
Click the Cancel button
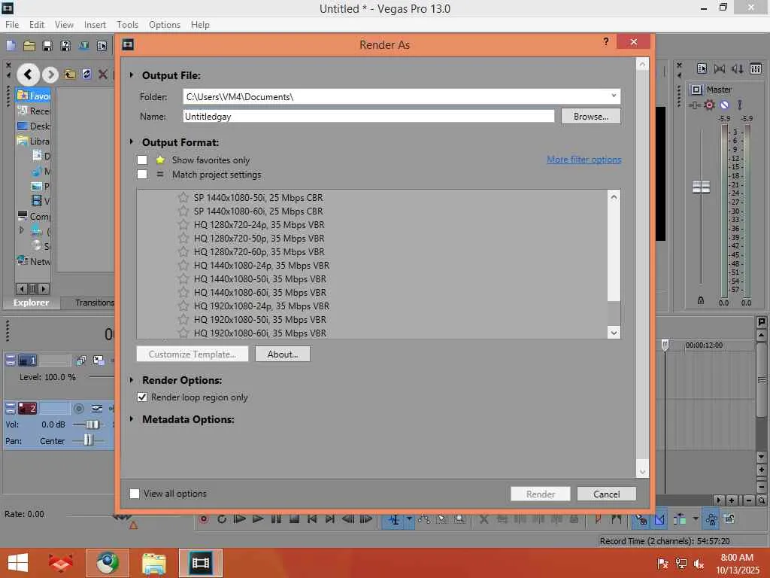[x=607, y=494]
